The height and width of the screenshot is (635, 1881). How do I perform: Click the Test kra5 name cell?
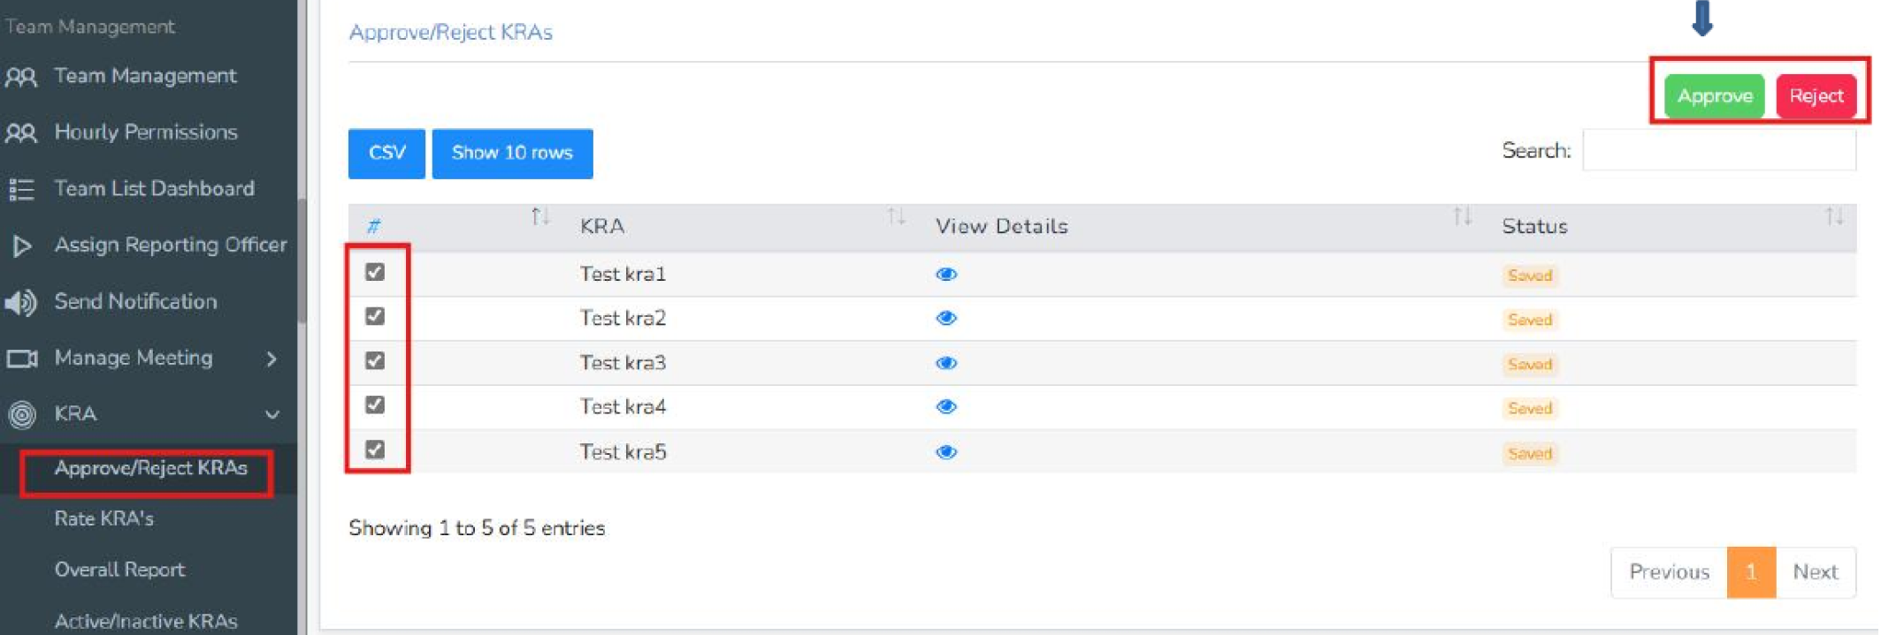(x=623, y=452)
